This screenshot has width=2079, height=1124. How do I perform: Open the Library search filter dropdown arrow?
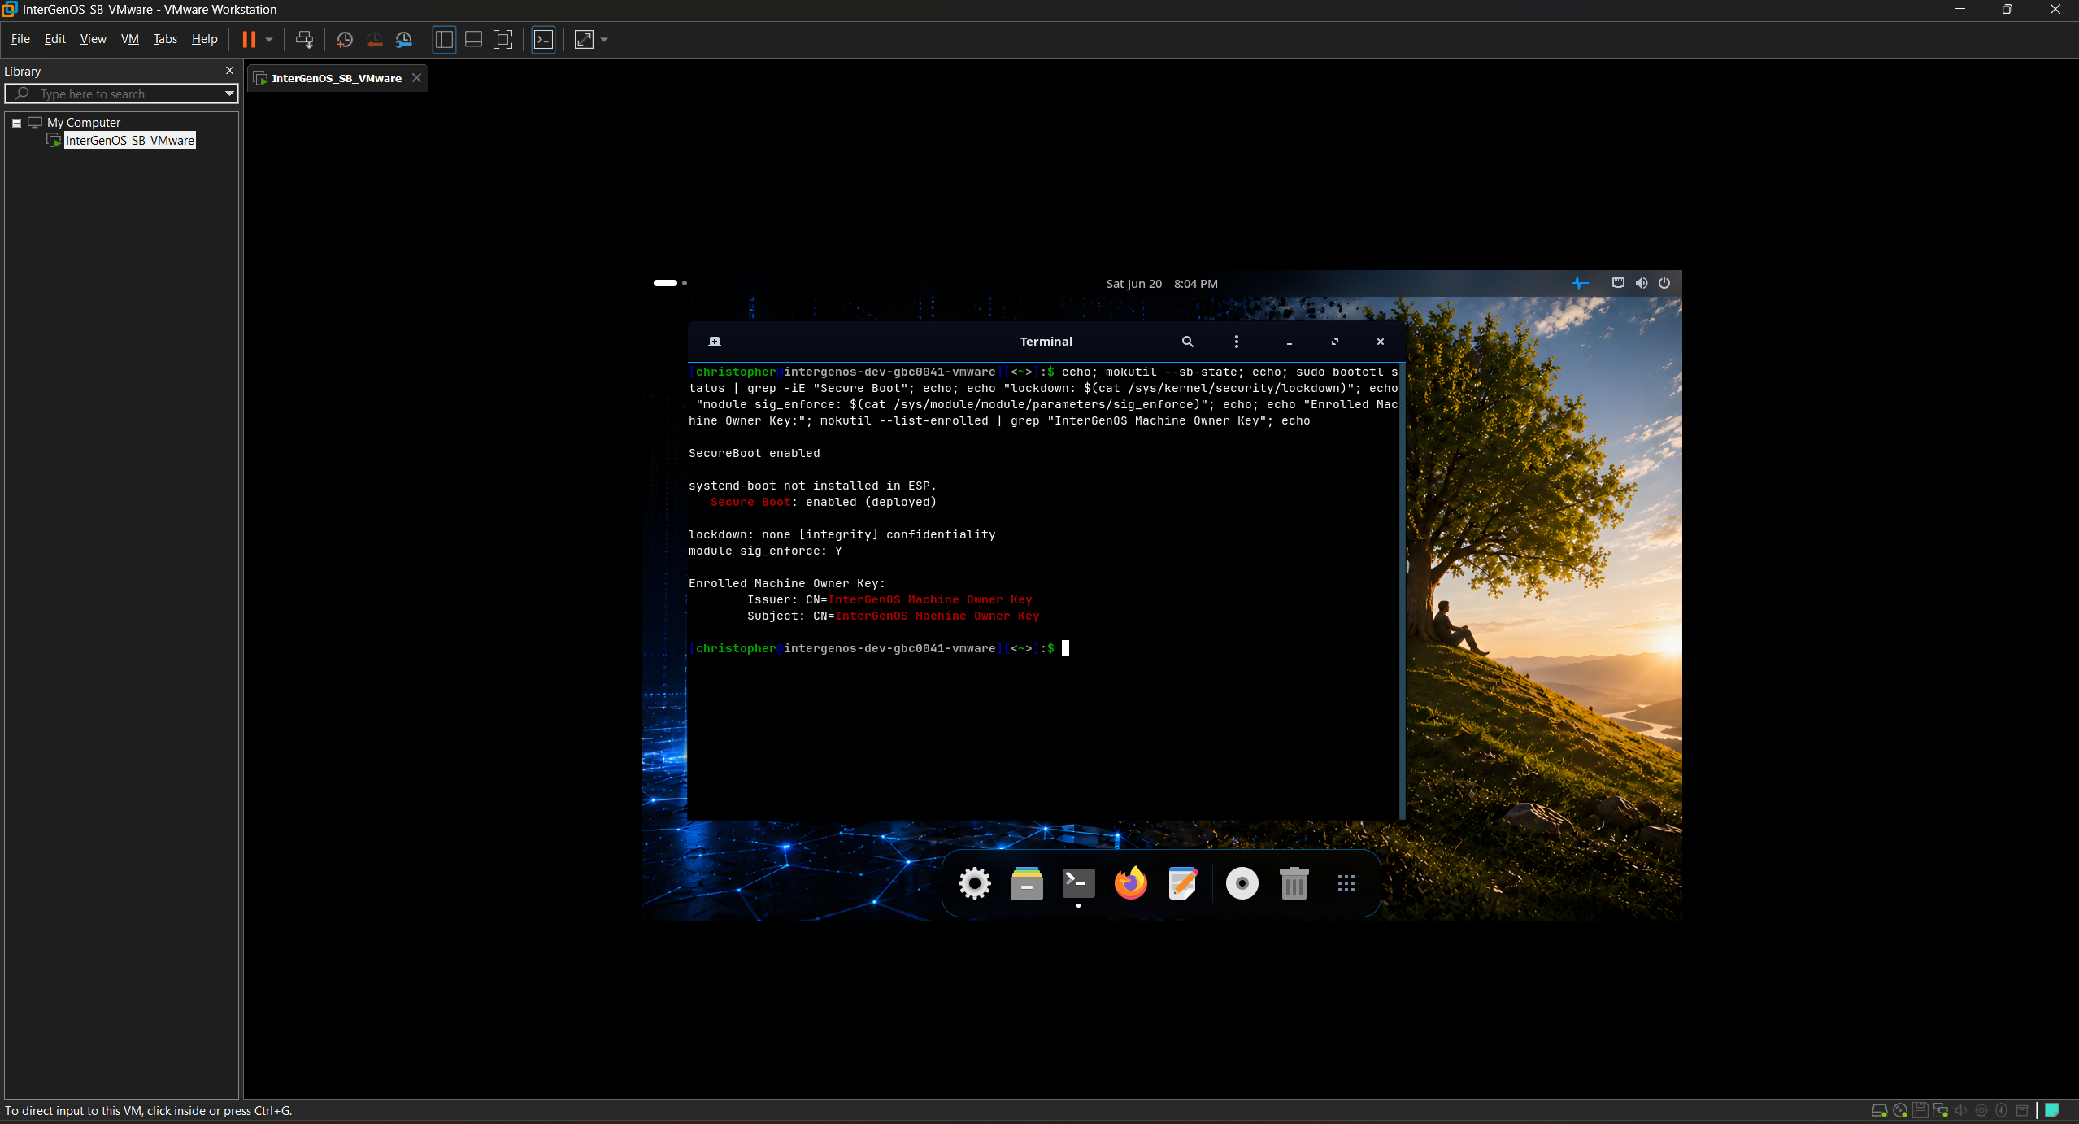coord(230,94)
